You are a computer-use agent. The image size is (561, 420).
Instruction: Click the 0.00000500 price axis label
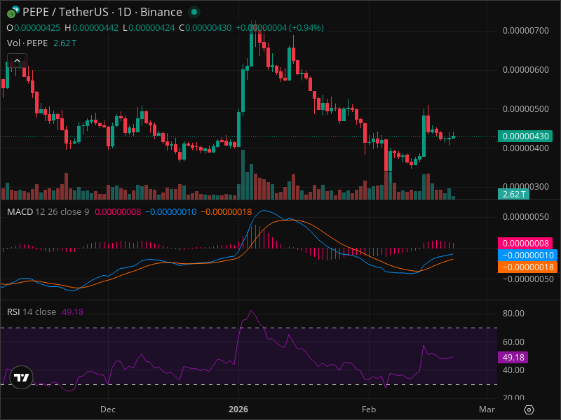click(x=525, y=109)
